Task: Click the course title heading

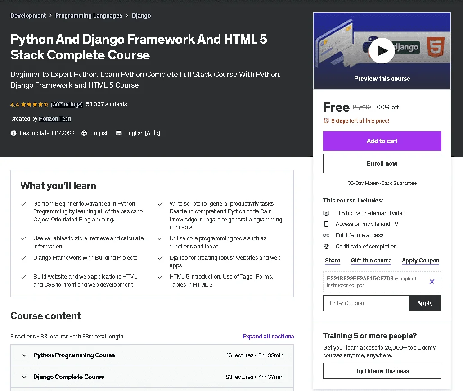Action: [x=139, y=47]
